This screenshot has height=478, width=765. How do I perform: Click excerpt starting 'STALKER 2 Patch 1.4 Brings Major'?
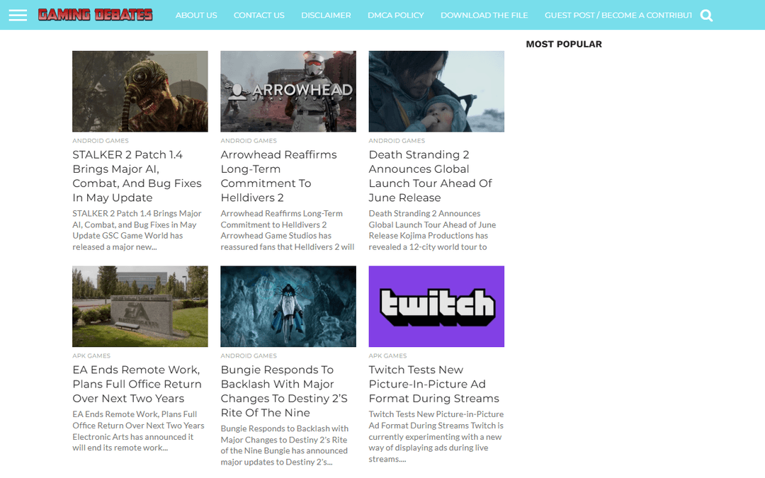tap(137, 230)
